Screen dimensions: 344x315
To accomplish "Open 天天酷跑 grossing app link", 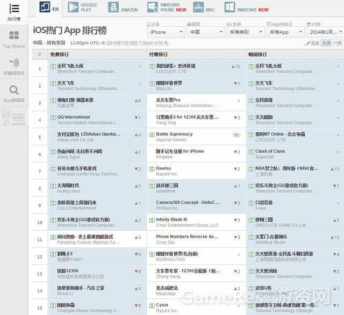I will (x=264, y=117).
